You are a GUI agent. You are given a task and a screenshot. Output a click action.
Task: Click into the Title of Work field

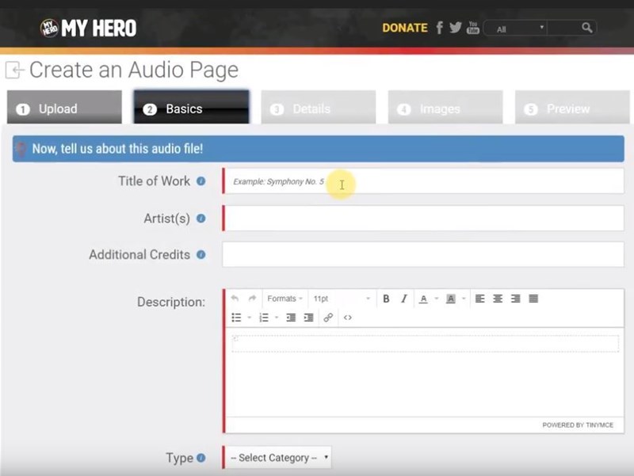(423, 181)
